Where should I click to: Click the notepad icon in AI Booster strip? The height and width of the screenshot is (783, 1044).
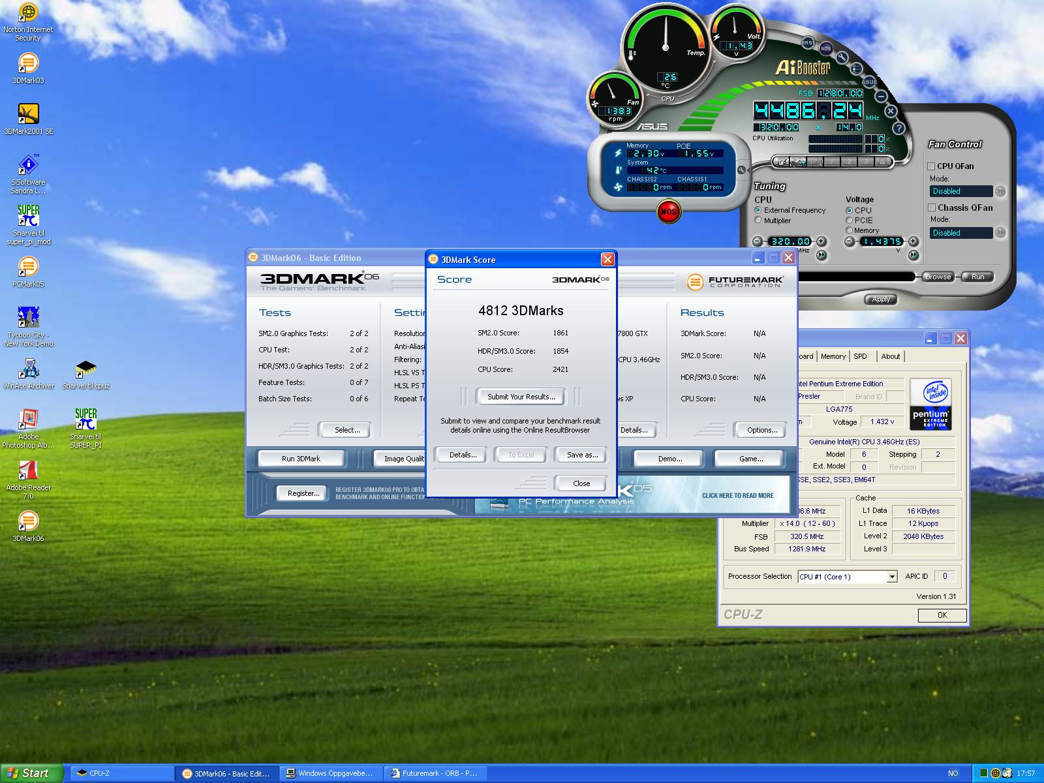(x=782, y=161)
